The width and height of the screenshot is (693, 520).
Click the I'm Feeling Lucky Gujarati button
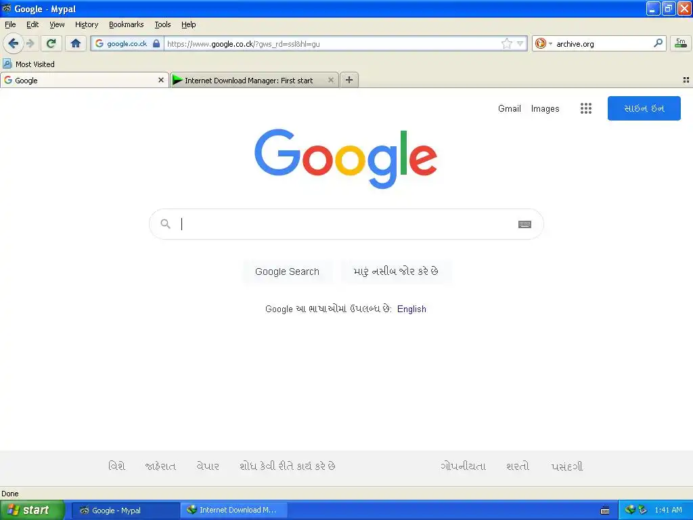tap(396, 272)
